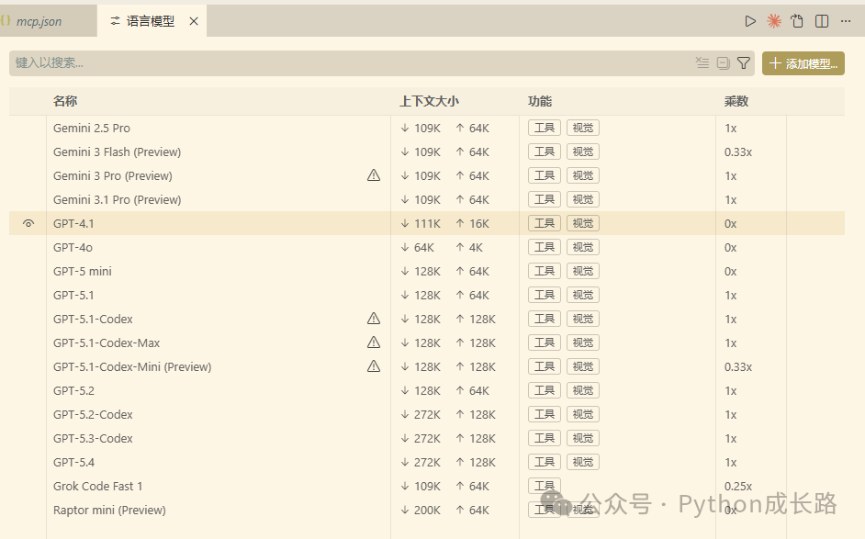The image size is (865, 539).
Task: Toggle visibility eye for GPT-4.1
Action: [28, 223]
